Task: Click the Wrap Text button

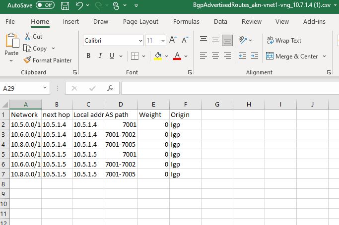Action: (284, 41)
